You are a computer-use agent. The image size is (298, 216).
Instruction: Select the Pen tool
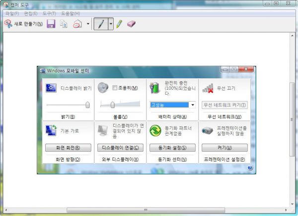point(101,24)
